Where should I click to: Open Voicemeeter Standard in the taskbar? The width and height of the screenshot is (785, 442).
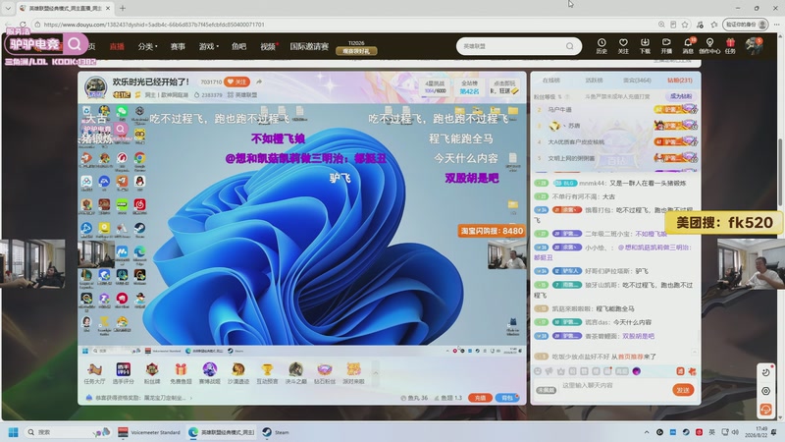tap(149, 432)
